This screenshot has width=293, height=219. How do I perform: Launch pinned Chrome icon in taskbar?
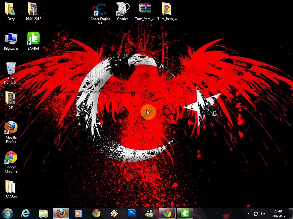(96, 213)
